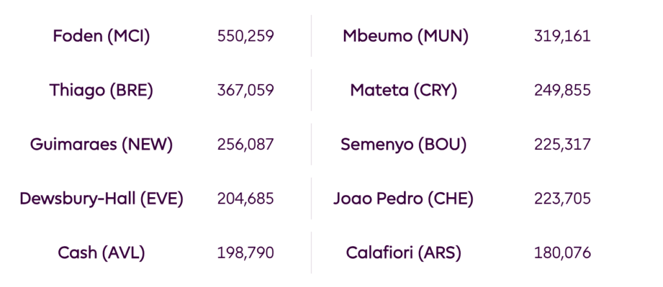Open the Dewsbury-Hall (EVE) player entry

click(101, 198)
